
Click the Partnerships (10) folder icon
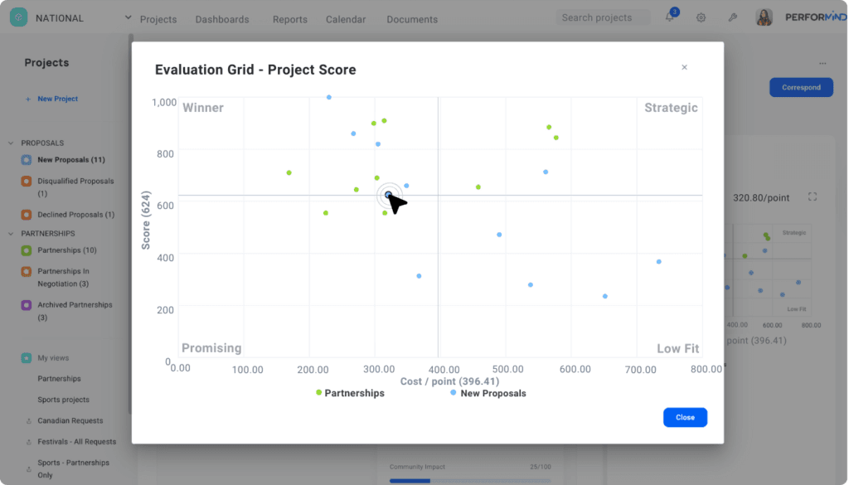point(26,250)
